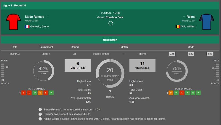
Task: Click the Belgian flag beside Still, William
Action: pos(178,26)
